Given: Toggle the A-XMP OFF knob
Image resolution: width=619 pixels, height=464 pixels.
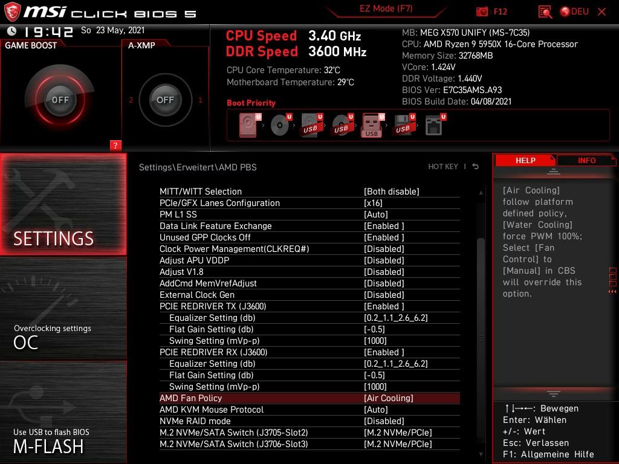Looking at the screenshot, I should pos(165,100).
